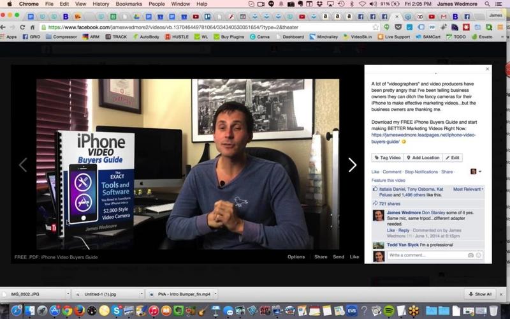Open Spotify from the Dock
The image size is (510, 319).
click(389, 311)
